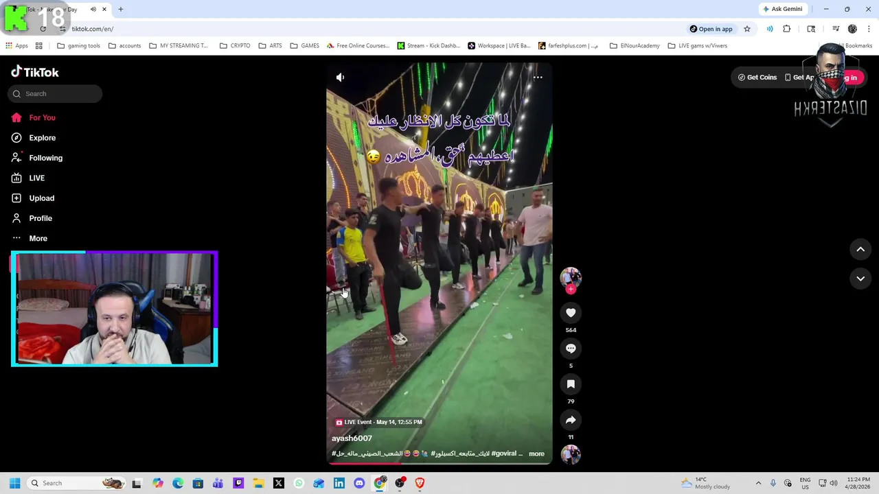Open the farfeshplus.com bookmark
The image size is (879, 494).
(x=569, y=46)
